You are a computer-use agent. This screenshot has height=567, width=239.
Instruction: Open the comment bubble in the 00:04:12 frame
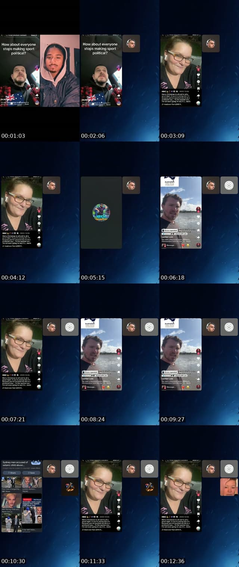click(x=39, y=223)
